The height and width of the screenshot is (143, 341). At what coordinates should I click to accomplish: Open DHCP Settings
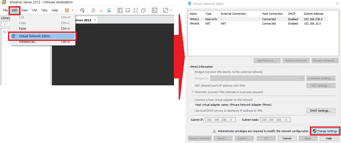321,111
